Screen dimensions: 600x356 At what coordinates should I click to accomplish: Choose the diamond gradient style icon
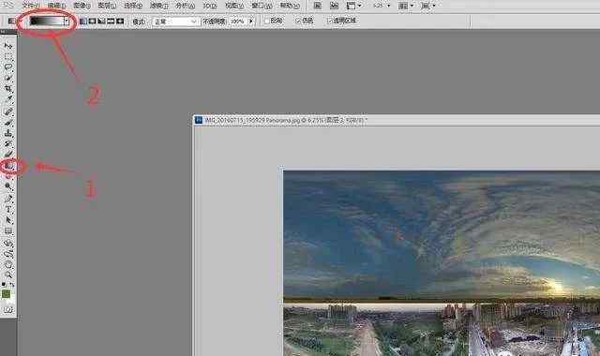coord(120,22)
